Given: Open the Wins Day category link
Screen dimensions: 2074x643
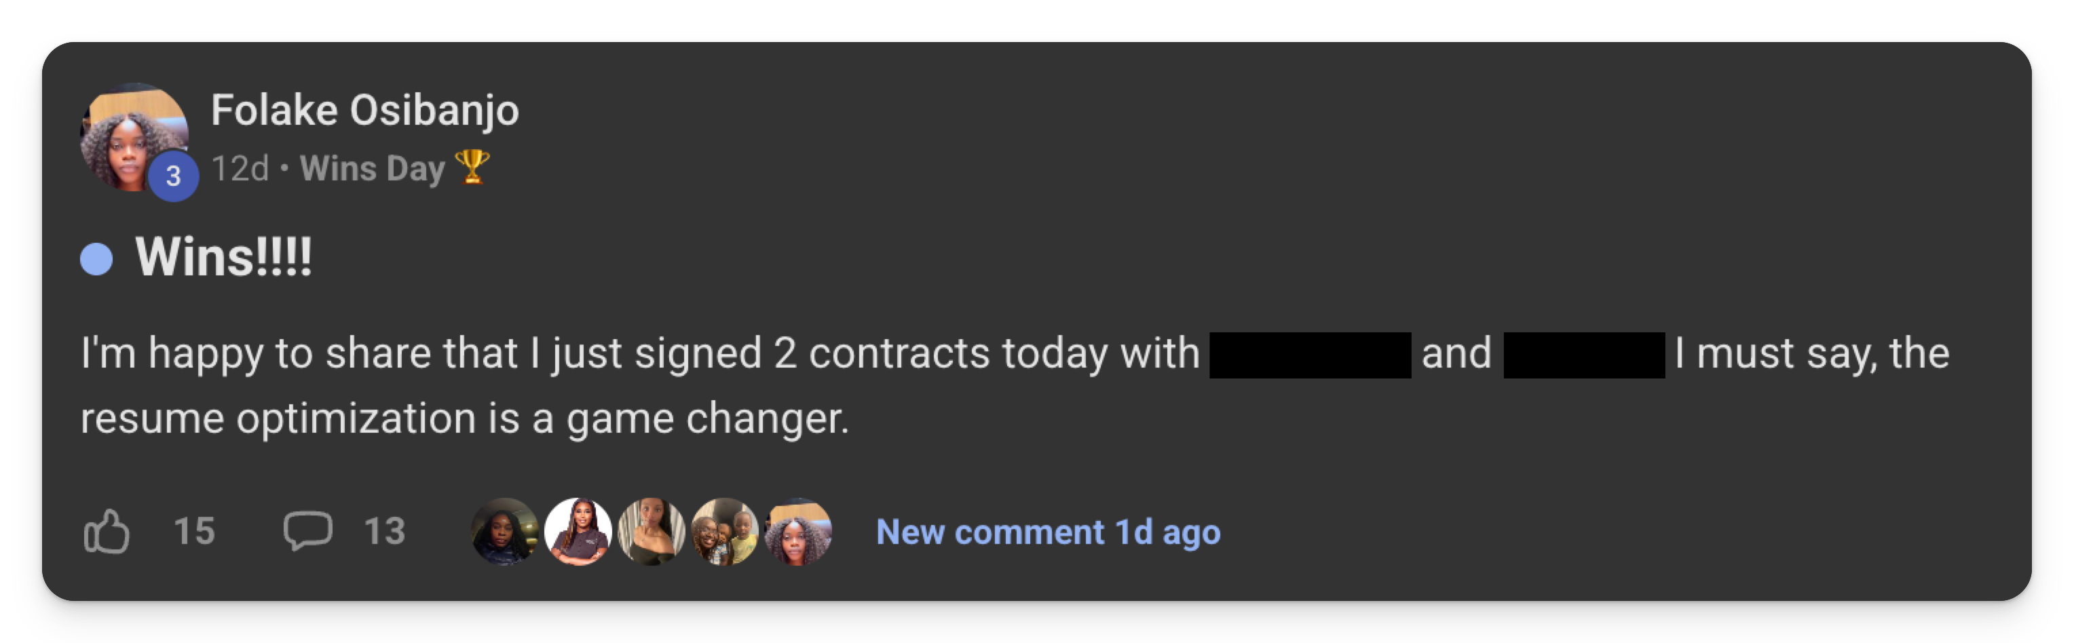Looking at the screenshot, I should [372, 169].
